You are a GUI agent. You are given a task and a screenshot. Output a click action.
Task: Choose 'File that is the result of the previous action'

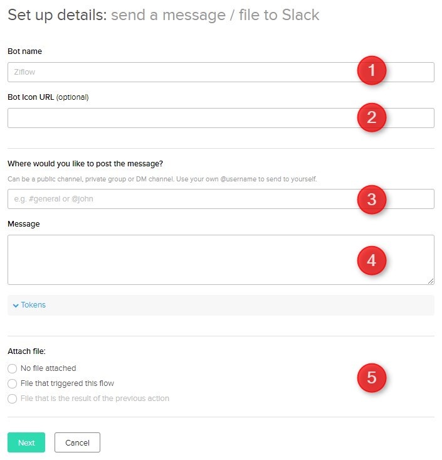[x=13, y=398]
